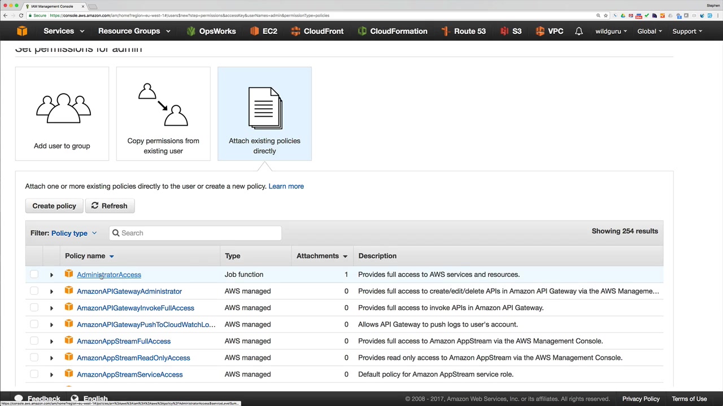Image resolution: width=723 pixels, height=406 pixels.
Task: Open S3 shortcut in navigation bar
Action: [511, 31]
